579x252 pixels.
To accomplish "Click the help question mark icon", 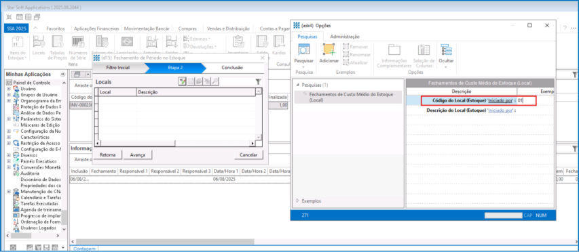I will pyautogui.click(x=565, y=28).
